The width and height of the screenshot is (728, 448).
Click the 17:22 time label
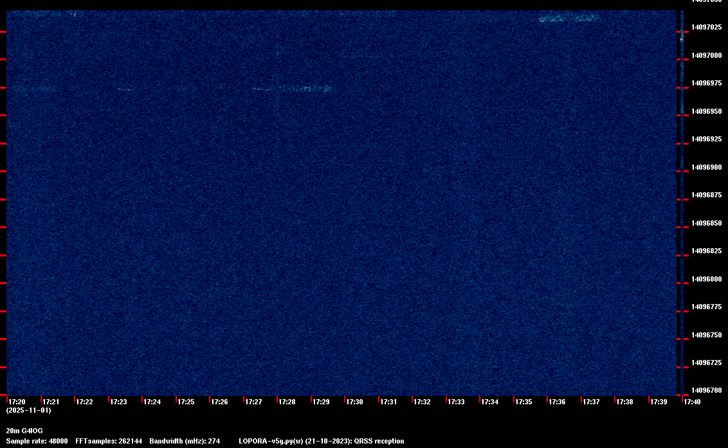(x=84, y=402)
